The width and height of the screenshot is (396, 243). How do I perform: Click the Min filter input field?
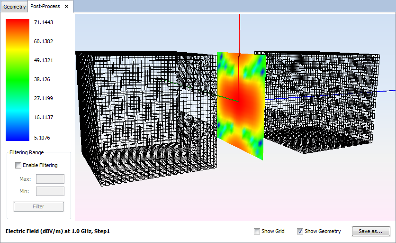tap(50, 191)
